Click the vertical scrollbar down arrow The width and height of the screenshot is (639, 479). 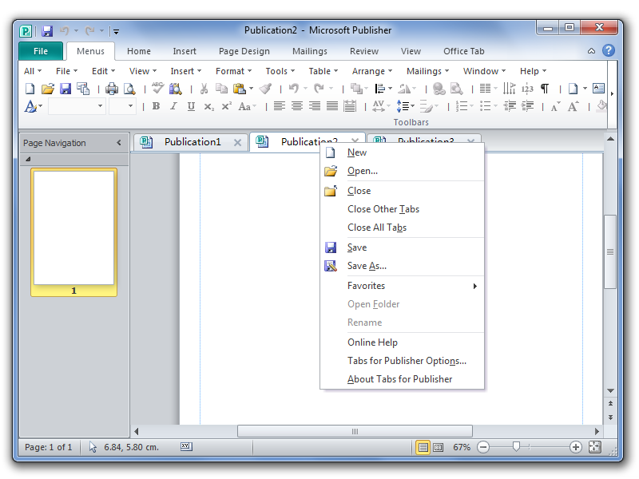(x=610, y=390)
